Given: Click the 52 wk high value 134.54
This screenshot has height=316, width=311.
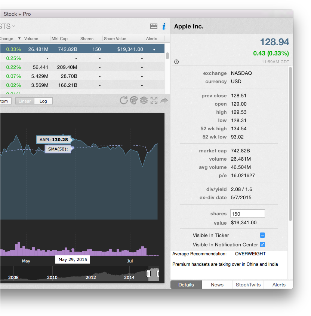Looking at the screenshot, I should tap(238, 128).
